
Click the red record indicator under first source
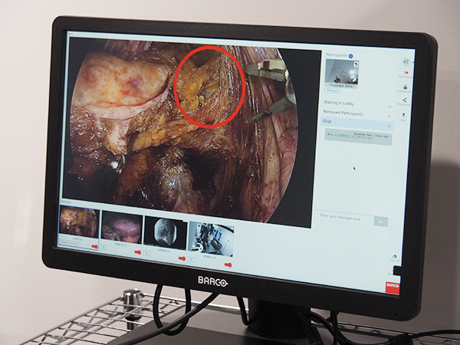(x=94, y=246)
